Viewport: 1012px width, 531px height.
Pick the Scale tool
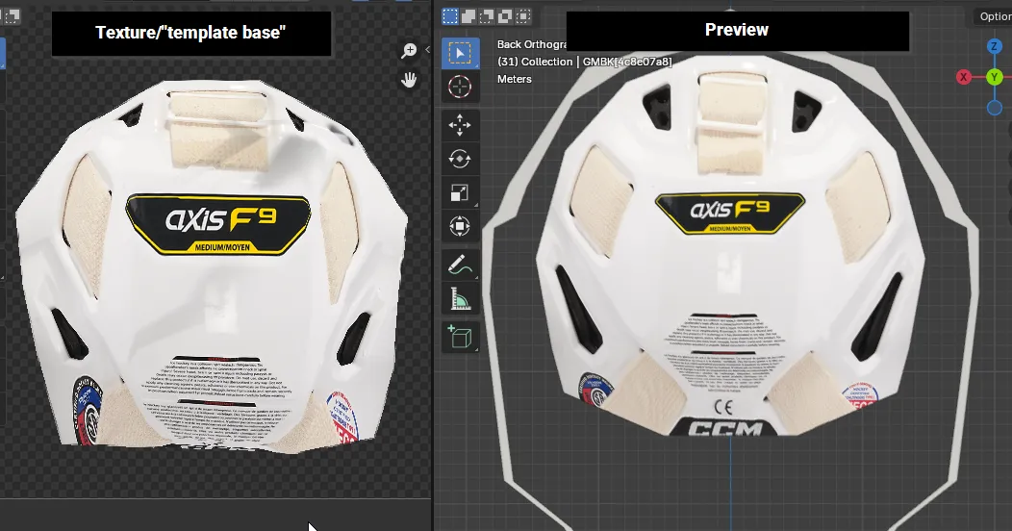coord(460,192)
